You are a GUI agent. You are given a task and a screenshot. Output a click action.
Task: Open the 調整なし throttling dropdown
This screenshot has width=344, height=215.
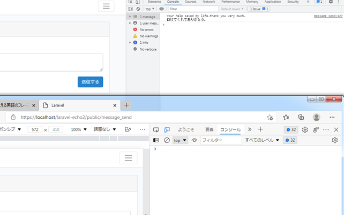coord(105,129)
